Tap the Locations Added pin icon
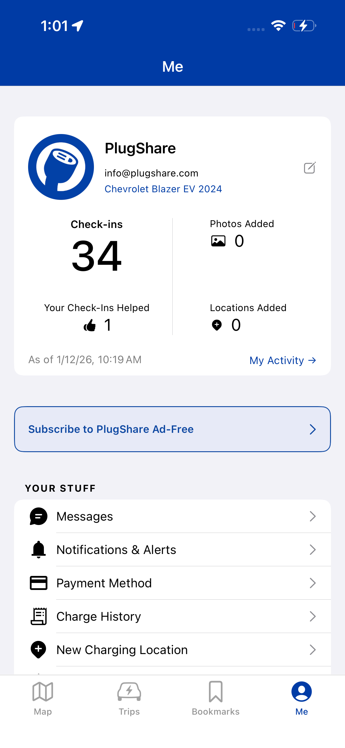Image resolution: width=345 pixels, height=748 pixels. pyautogui.click(x=217, y=325)
